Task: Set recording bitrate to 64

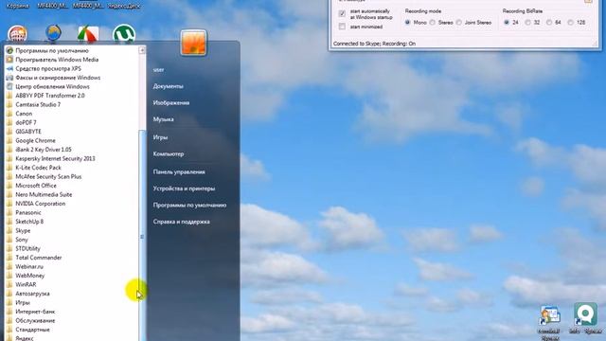Action: click(549, 23)
